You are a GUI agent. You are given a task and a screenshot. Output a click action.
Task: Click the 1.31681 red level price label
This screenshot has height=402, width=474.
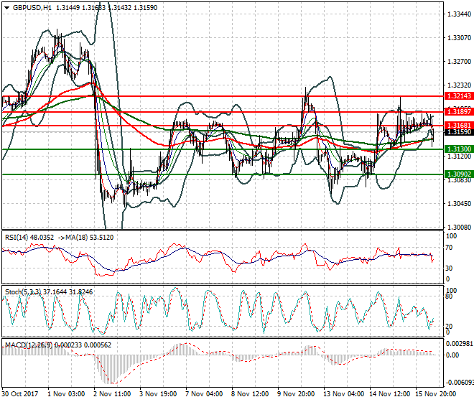point(459,125)
